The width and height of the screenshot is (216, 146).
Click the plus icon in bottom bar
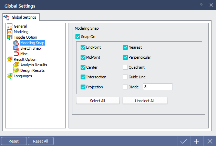196,141
